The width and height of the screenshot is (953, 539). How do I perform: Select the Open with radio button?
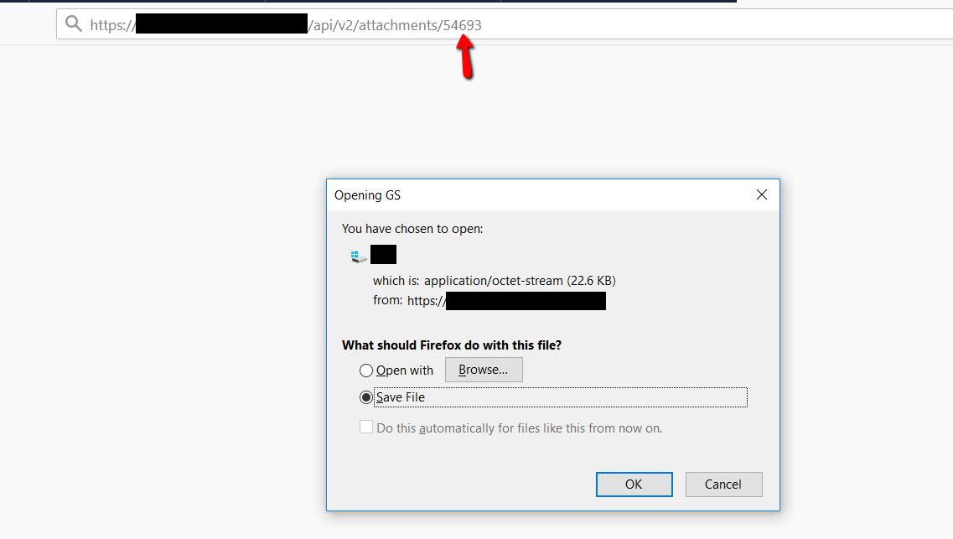(x=366, y=370)
